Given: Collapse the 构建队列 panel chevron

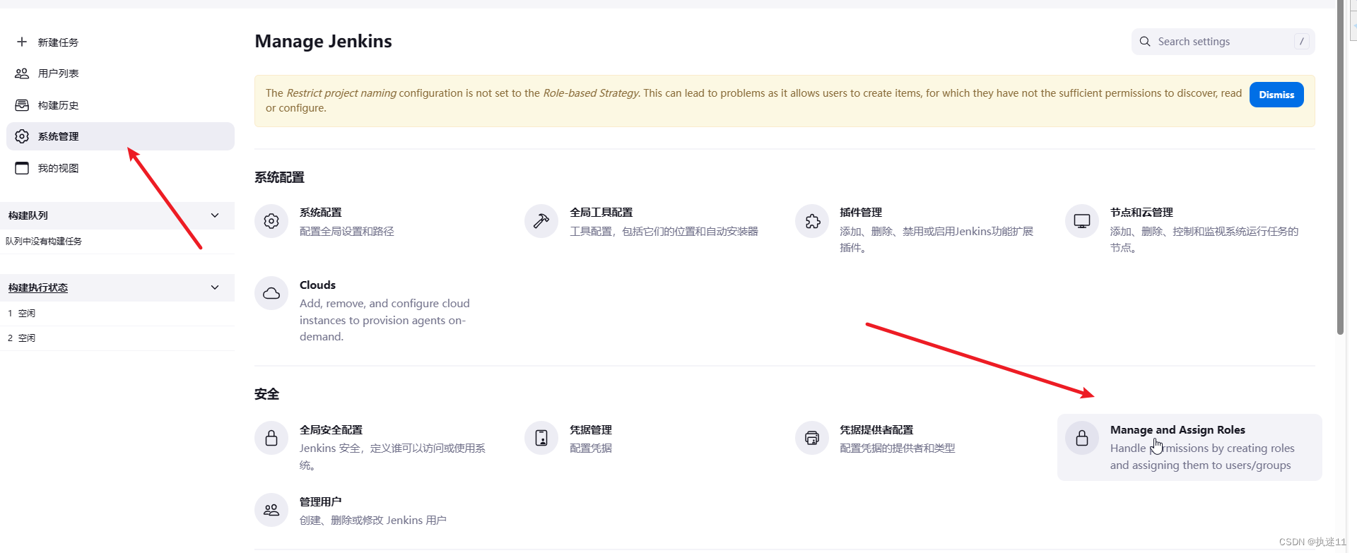Looking at the screenshot, I should 215,215.
